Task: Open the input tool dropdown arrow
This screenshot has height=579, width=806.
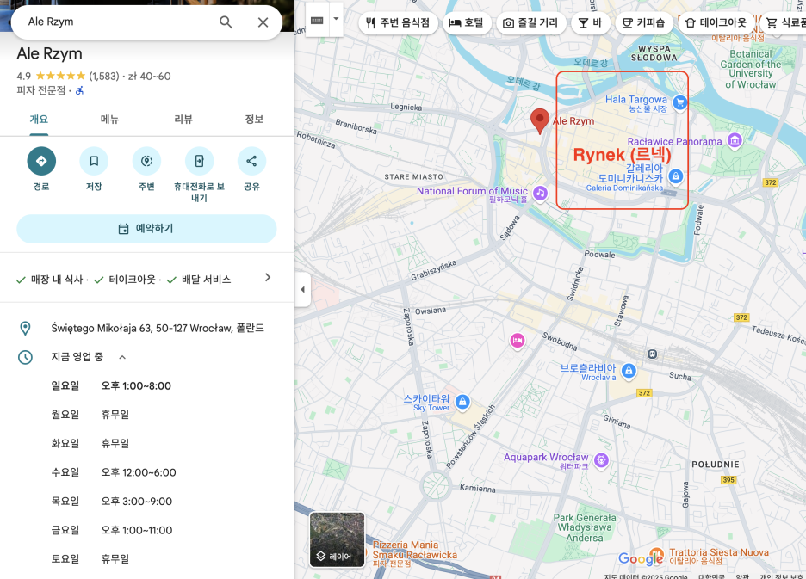Action: [x=336, y=19]
